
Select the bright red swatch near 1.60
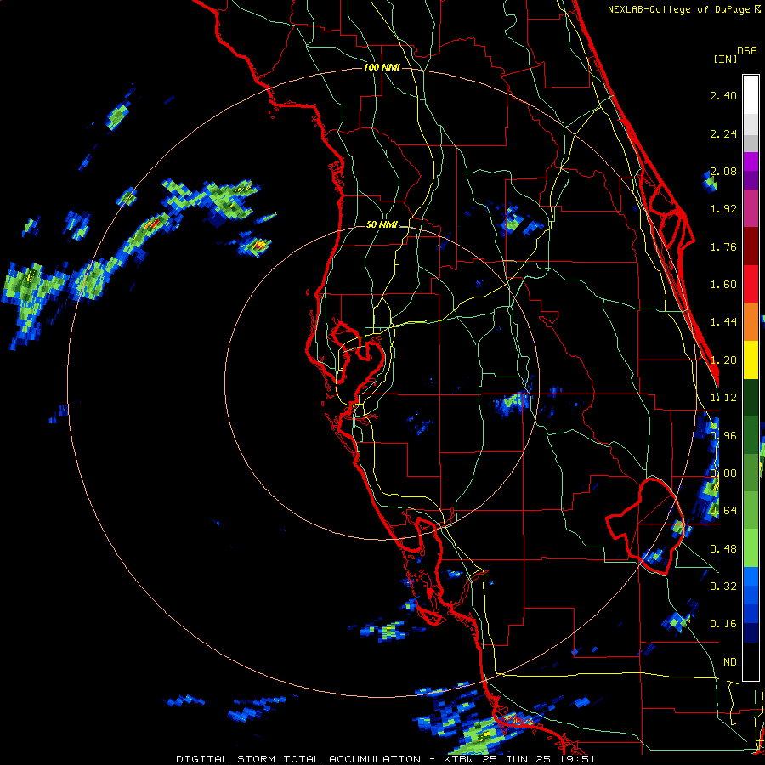pos(751,284)
